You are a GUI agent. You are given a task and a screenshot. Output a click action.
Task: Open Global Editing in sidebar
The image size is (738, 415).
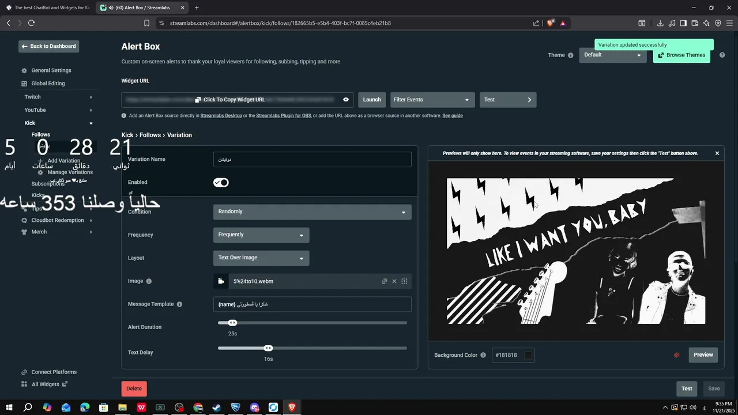48,84
